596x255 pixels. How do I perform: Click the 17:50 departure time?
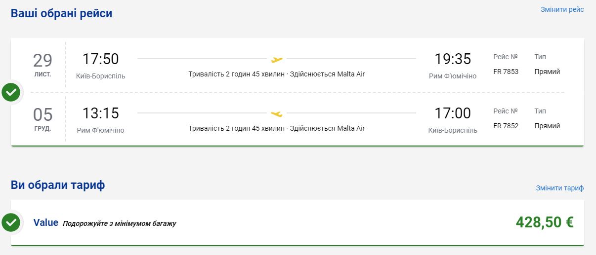tap(100, 59)
